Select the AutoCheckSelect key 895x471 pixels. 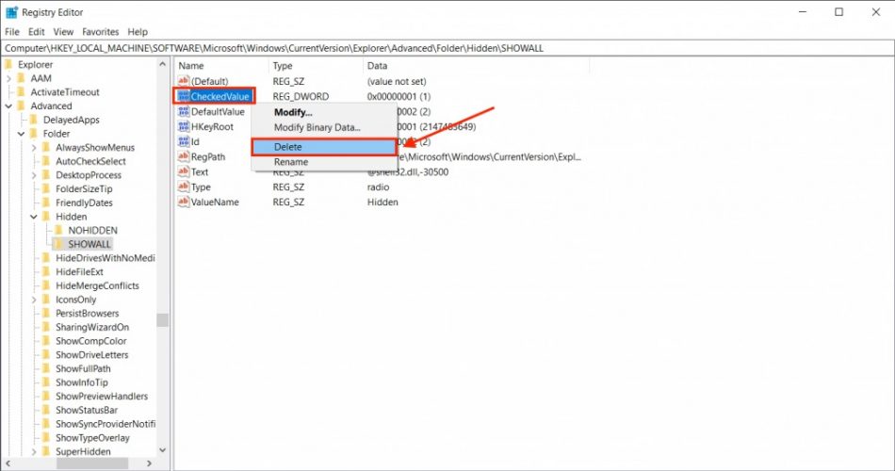pyautogui.click(x=90, y=161)
